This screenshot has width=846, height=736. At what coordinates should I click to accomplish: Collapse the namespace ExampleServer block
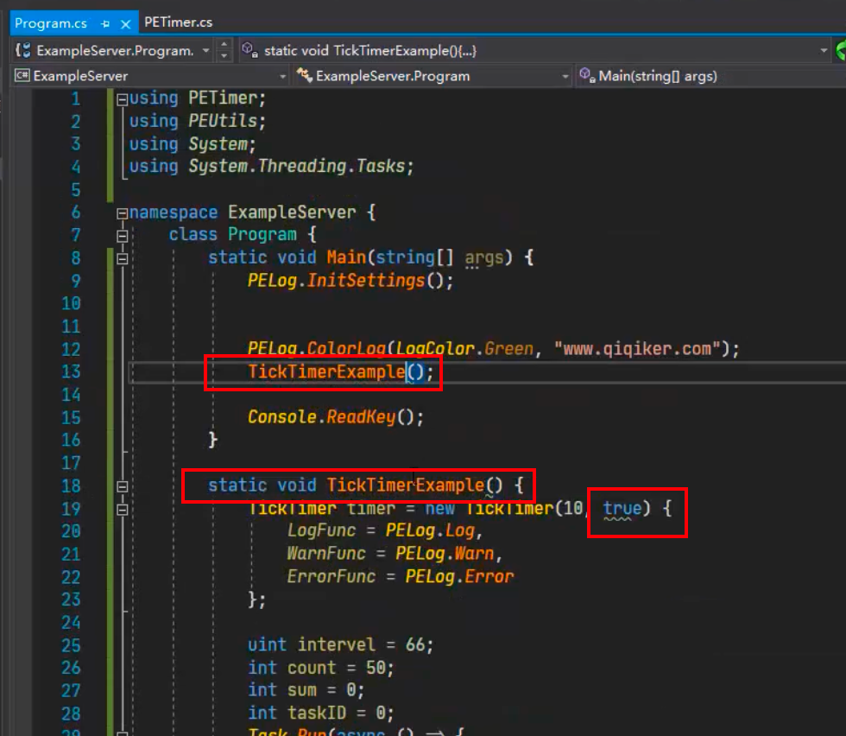click(x=123, y=214)
